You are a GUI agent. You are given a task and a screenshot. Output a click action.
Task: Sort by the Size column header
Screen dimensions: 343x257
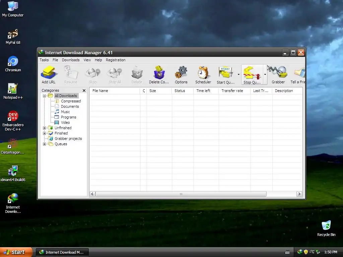pyautogui.click(x=159, y=91)
